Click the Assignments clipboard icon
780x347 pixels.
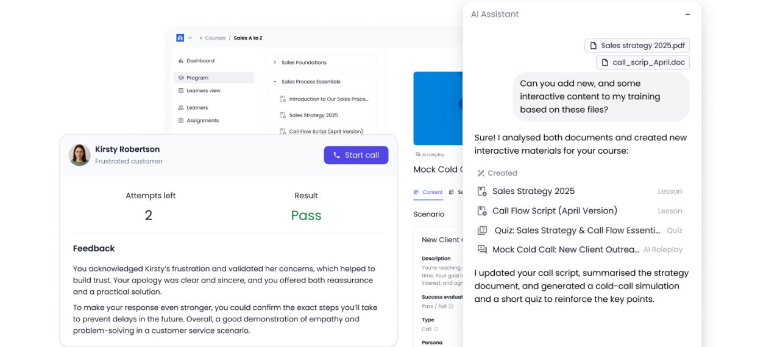[x=181, y=121]
